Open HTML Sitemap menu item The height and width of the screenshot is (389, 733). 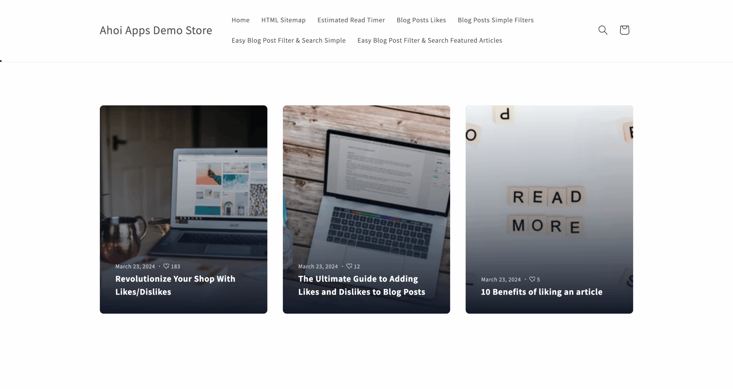click(x=283, y=20)
